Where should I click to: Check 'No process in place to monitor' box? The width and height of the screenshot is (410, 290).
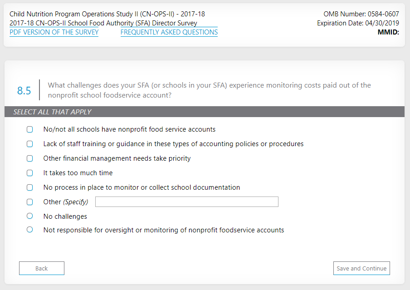click(30, 187)
